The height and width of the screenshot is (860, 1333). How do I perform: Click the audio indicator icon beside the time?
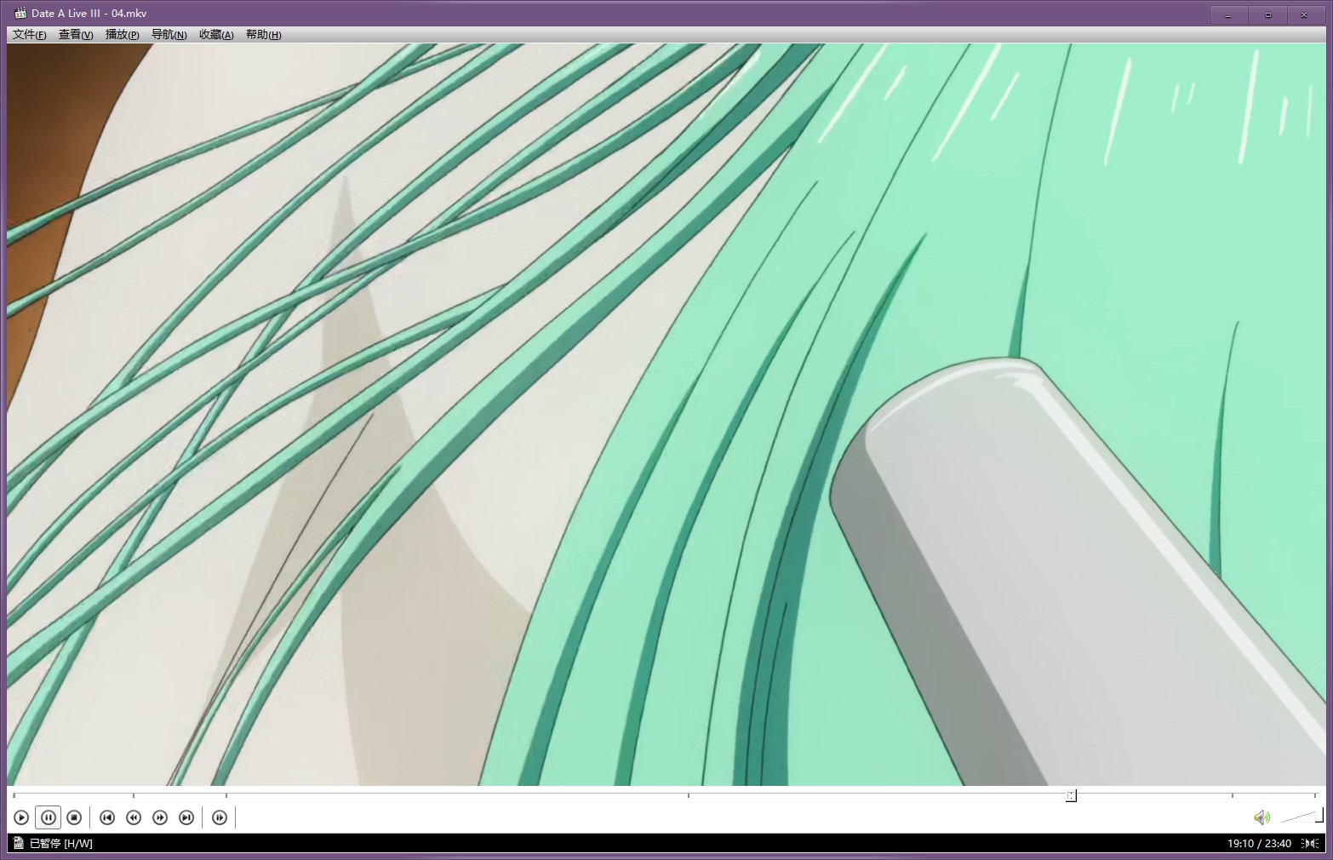tap(1310, 843)
